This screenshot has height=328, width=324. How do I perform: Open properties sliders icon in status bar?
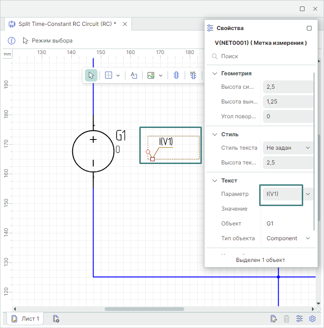[x=299, y=319]
